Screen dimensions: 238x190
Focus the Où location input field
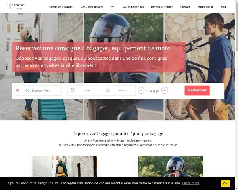pyautogui.click(x=38, y=91)
